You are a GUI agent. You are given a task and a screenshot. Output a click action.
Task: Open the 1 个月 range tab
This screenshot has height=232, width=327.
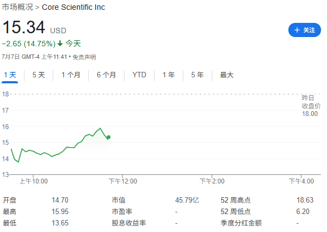71,75
